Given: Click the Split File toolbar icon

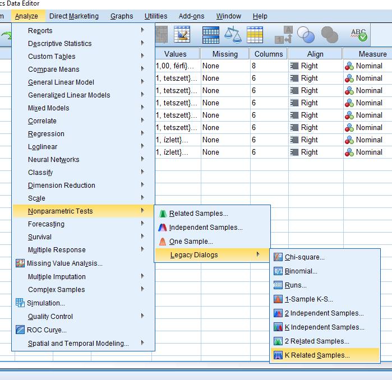Looking at the screenshot, I should tap(211, 35).
